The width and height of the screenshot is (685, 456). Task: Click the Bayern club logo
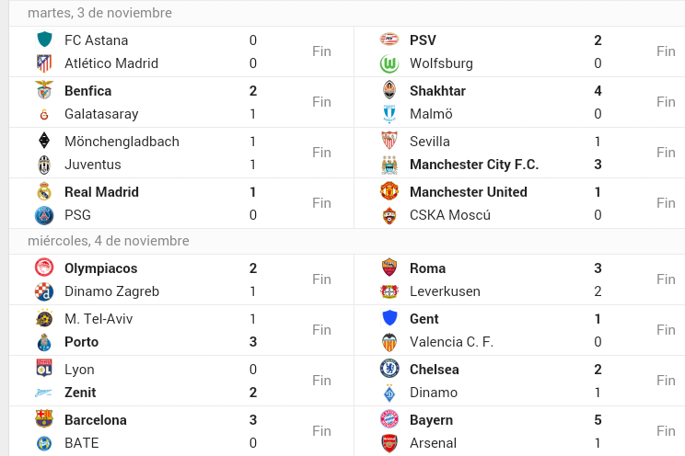pyautogui.click(x=389, y=420)
